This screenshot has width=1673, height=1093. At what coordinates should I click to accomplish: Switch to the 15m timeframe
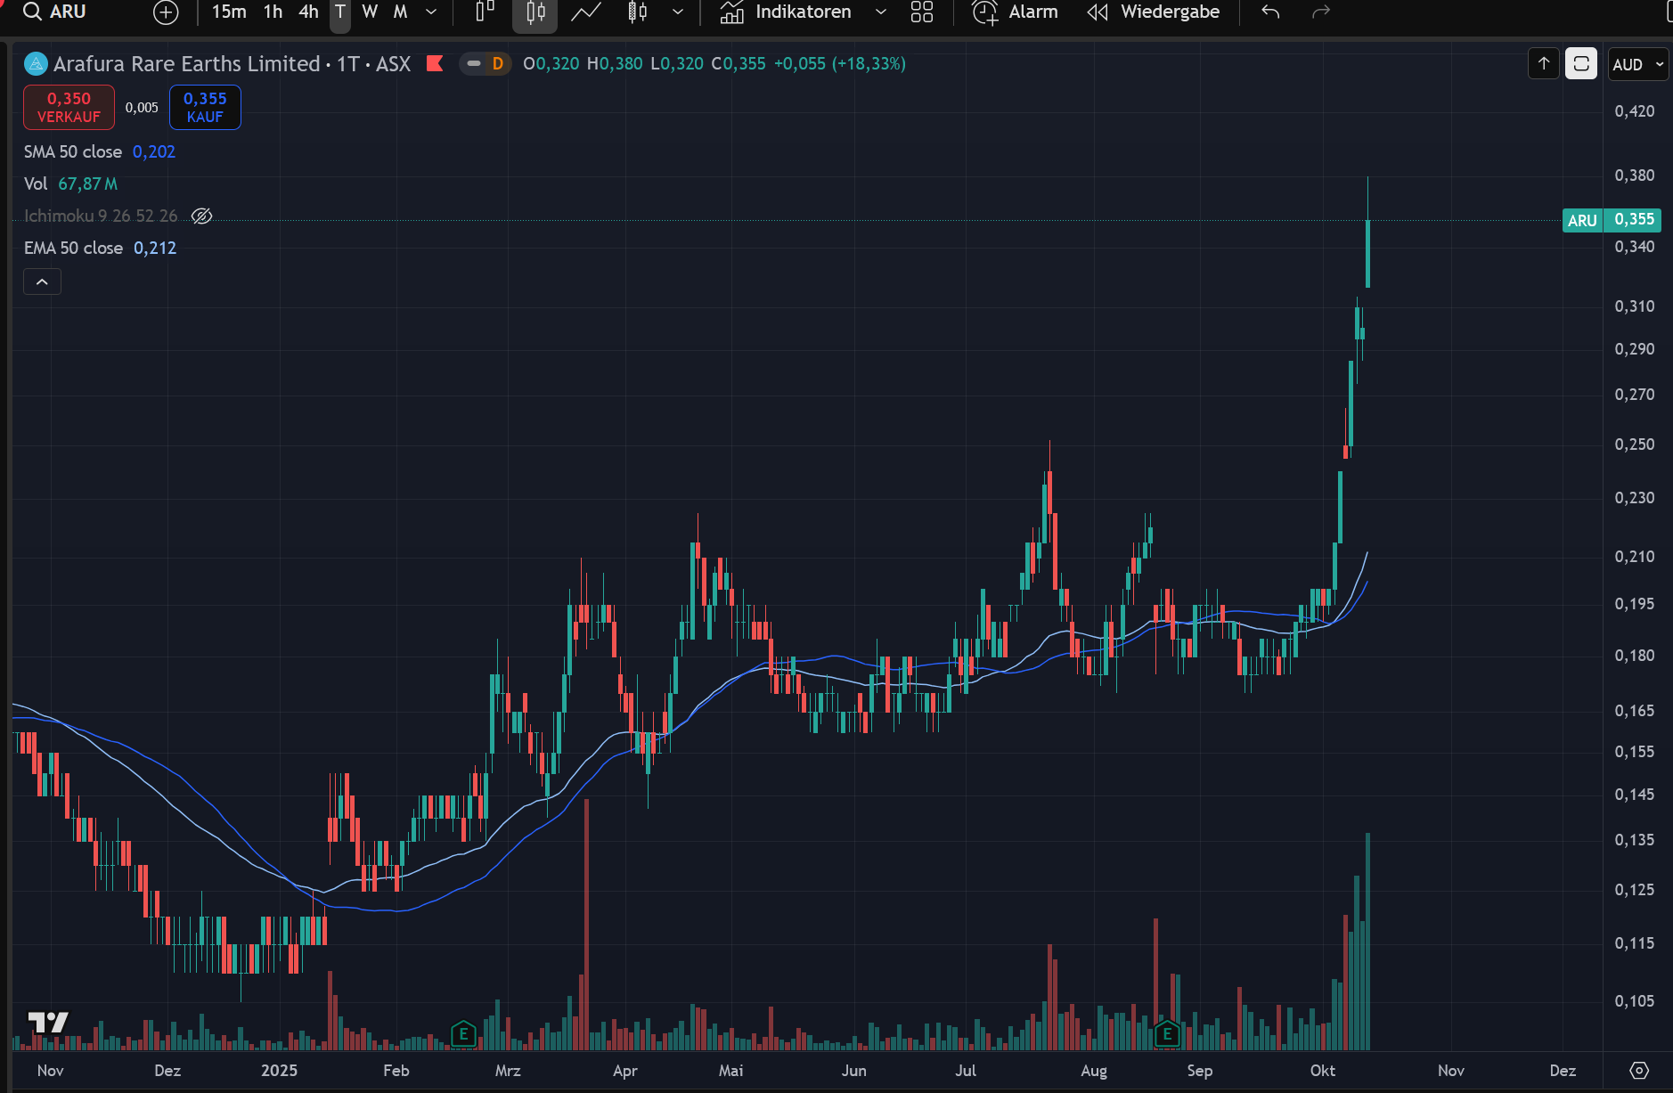pyautogui.click(x=229, y=12)
